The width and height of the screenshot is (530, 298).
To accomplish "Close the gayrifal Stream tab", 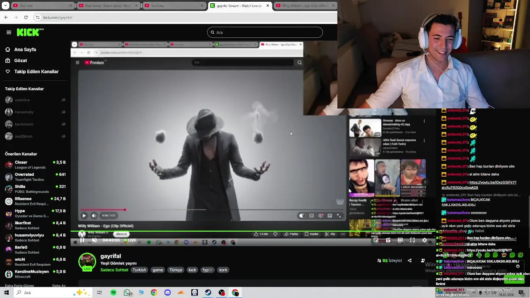I will click(267, 6).
